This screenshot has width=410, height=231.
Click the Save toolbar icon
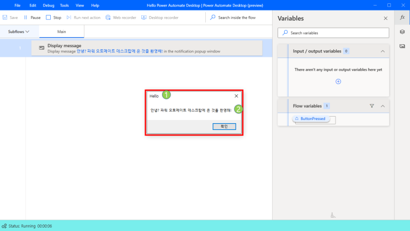click(5, 18)
